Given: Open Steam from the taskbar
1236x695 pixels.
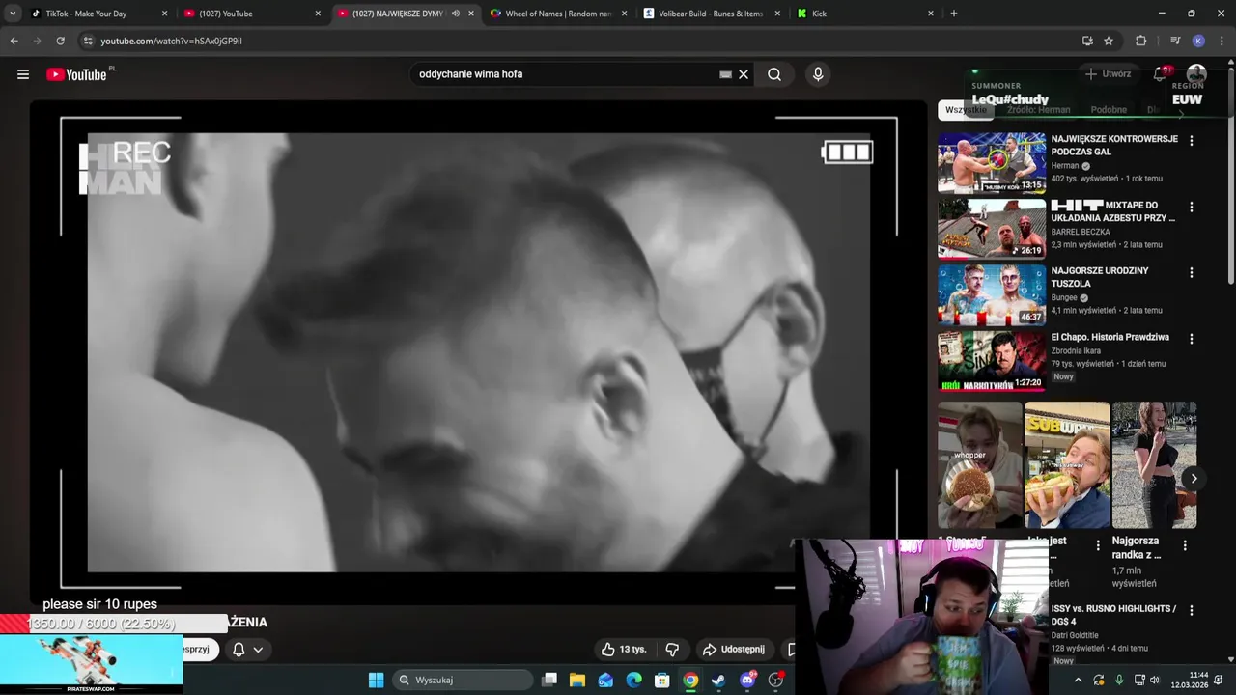Looking at the screenshot, I should pos(718,680).
